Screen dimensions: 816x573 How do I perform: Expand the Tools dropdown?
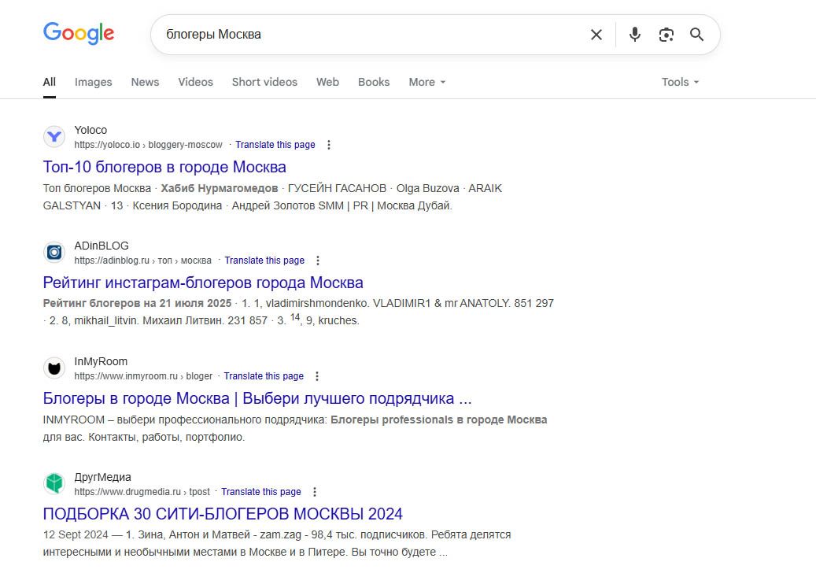(680, 82)
